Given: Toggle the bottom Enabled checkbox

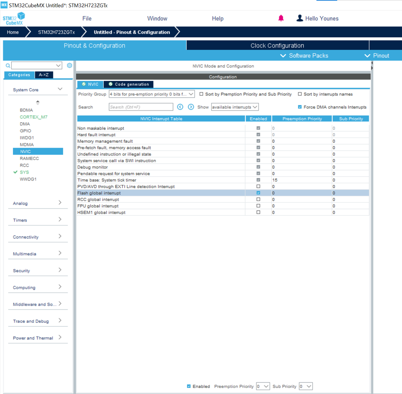Looking at the screenshot, I should click(189, 386).
